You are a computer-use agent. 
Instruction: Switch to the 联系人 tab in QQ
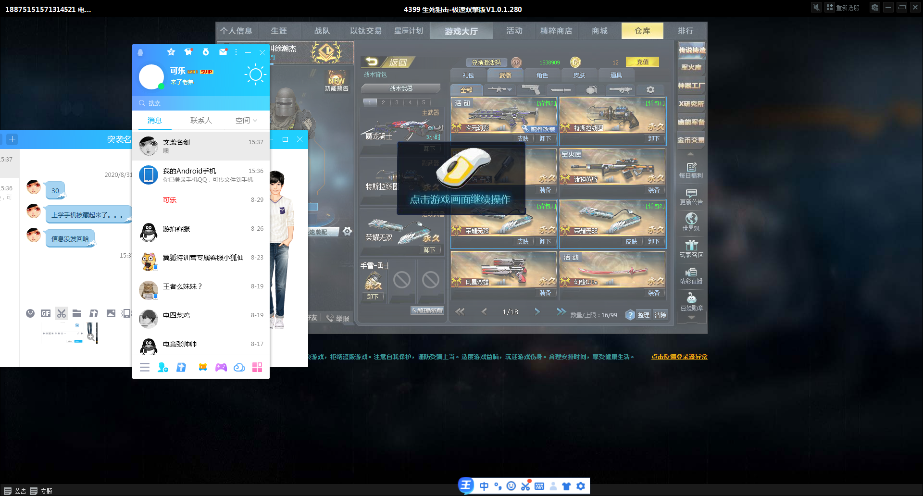(201, 121)
